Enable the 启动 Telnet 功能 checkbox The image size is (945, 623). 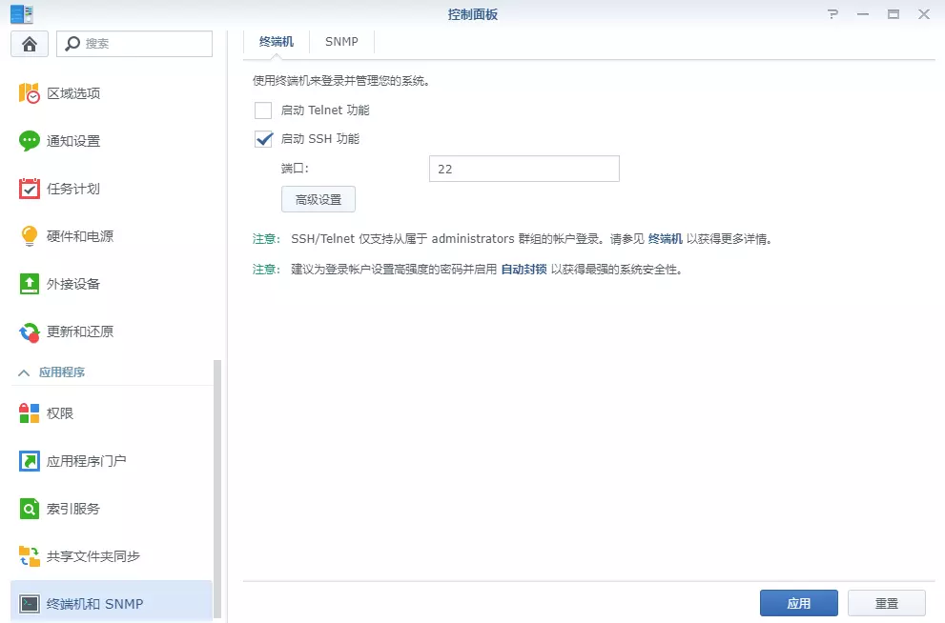(263, 110)
